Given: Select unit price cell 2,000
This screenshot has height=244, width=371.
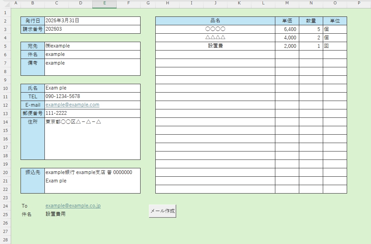Looking at the screenshot, I should tap(287, 46).
